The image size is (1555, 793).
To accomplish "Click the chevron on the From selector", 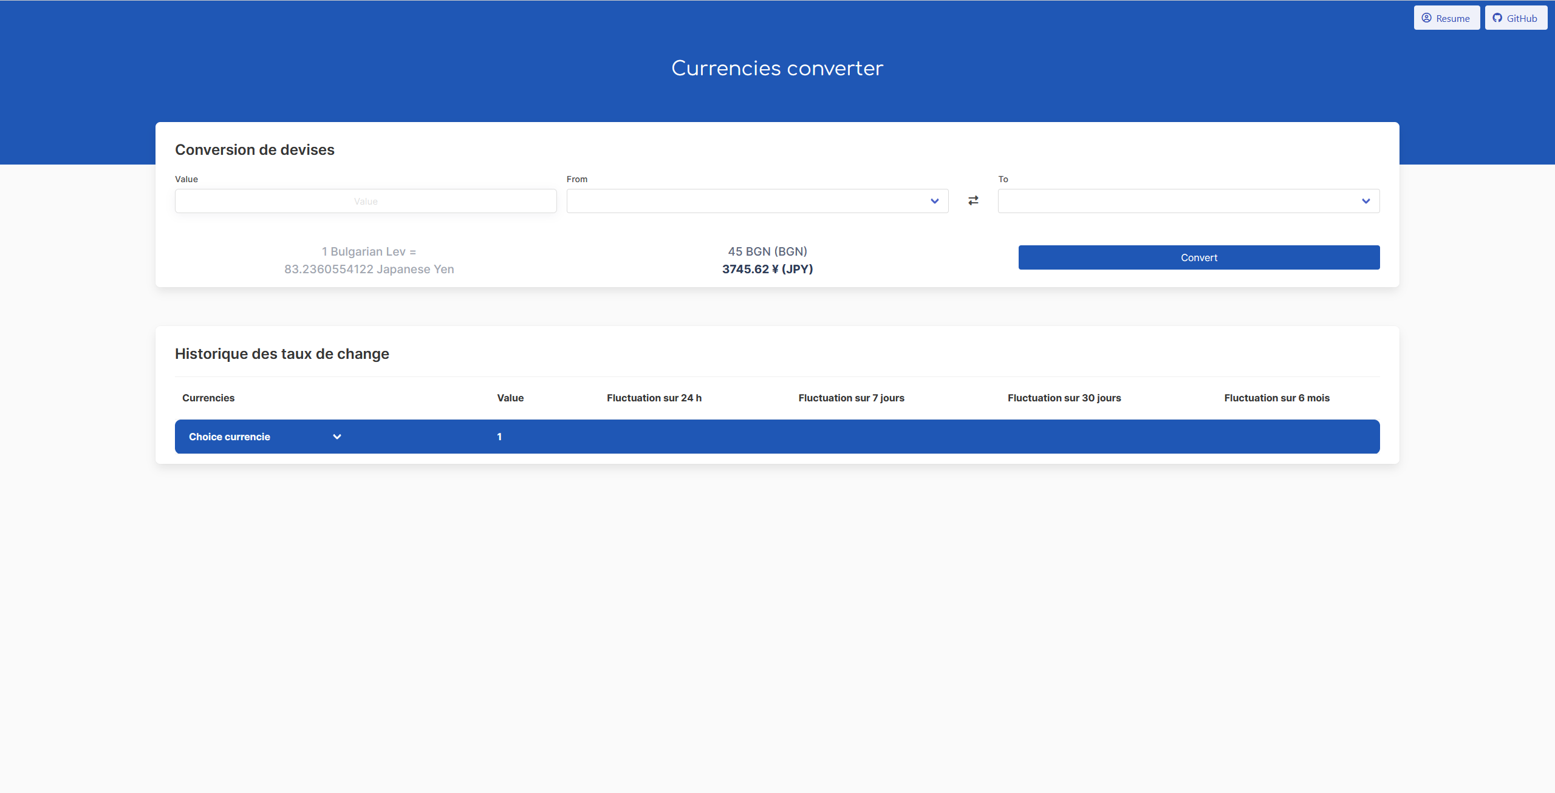I will 934,200.
